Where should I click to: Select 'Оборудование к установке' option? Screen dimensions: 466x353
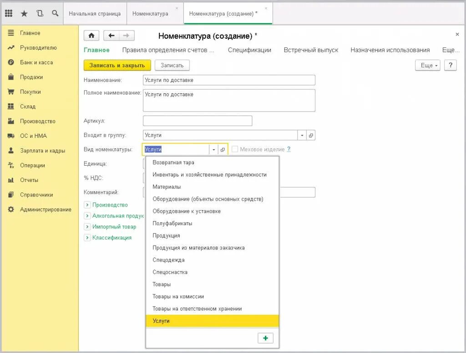[212, 211]
